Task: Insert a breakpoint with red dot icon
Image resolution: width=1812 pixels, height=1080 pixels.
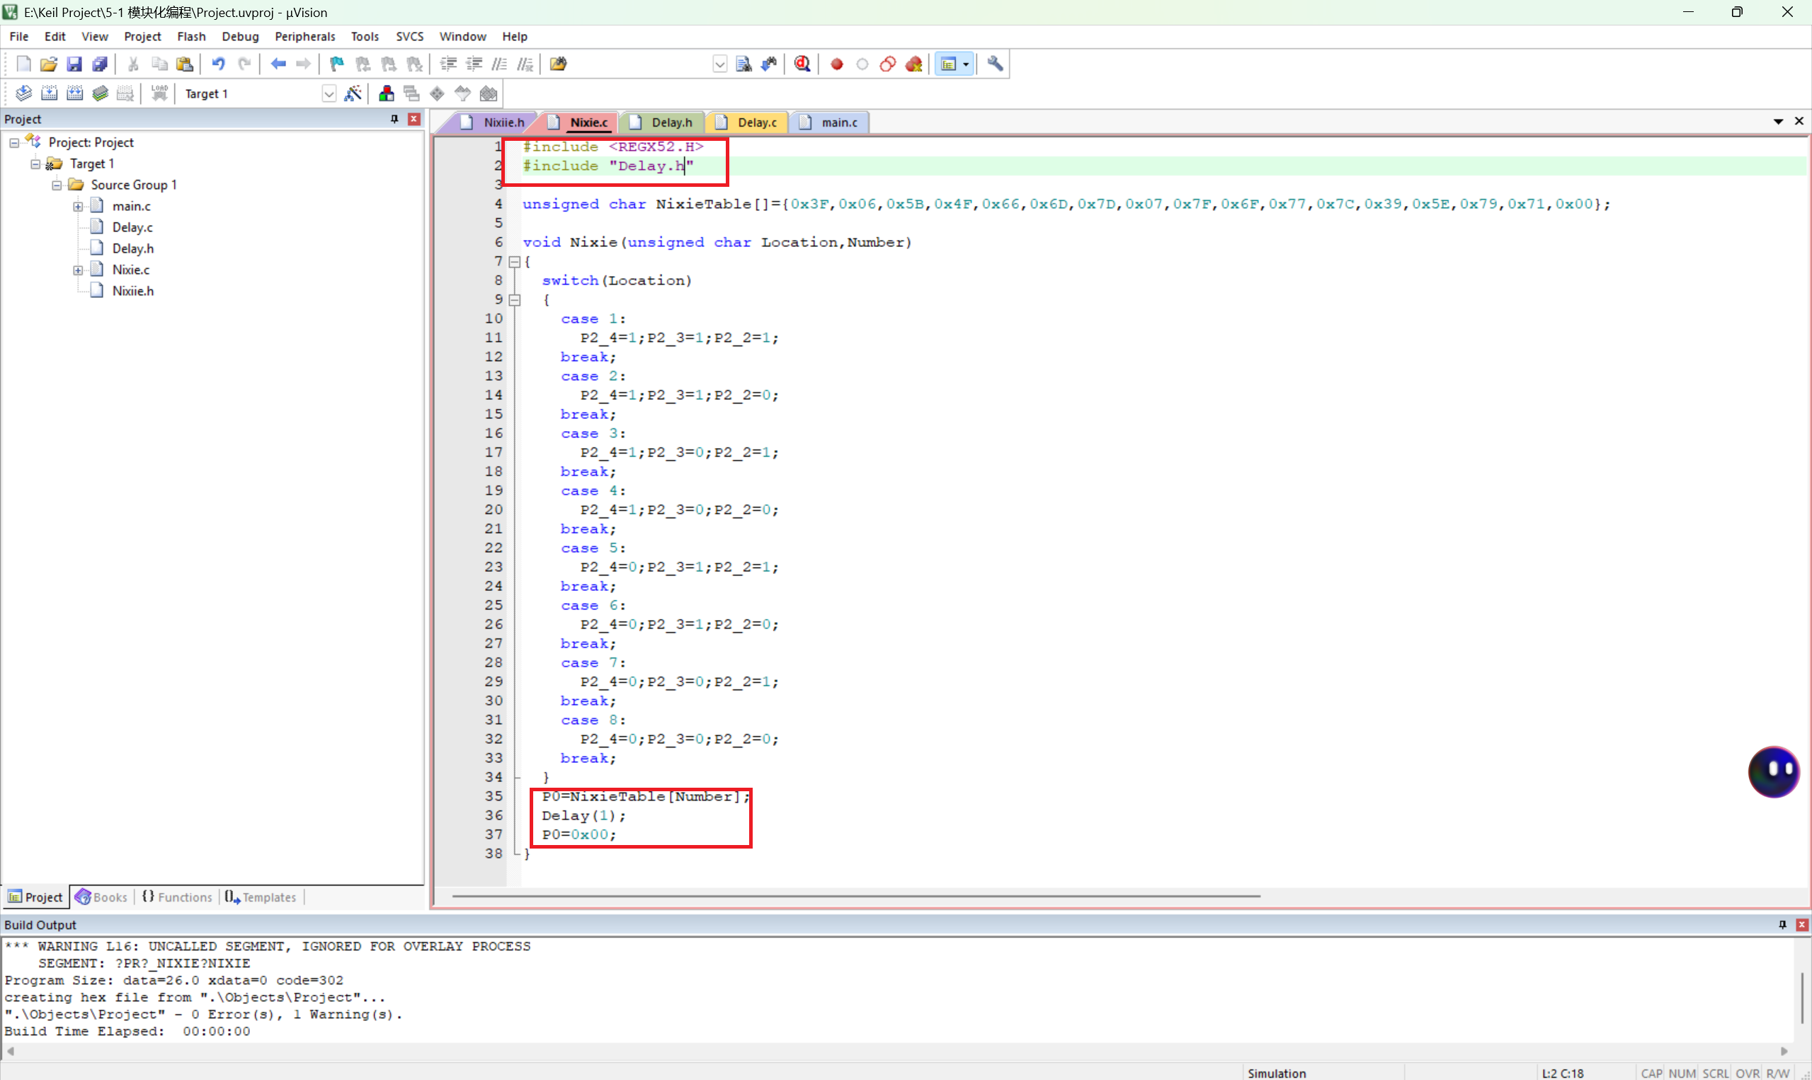Action: point(836,64)
